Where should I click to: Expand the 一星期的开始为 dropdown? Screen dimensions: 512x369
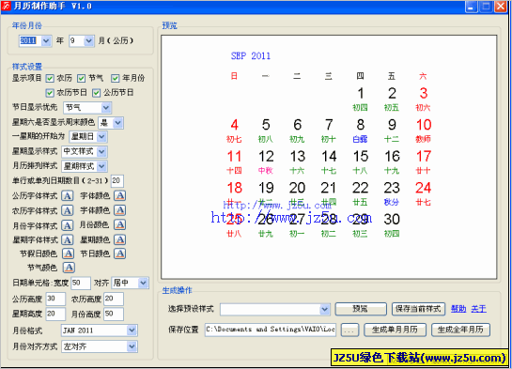(101, 136)
